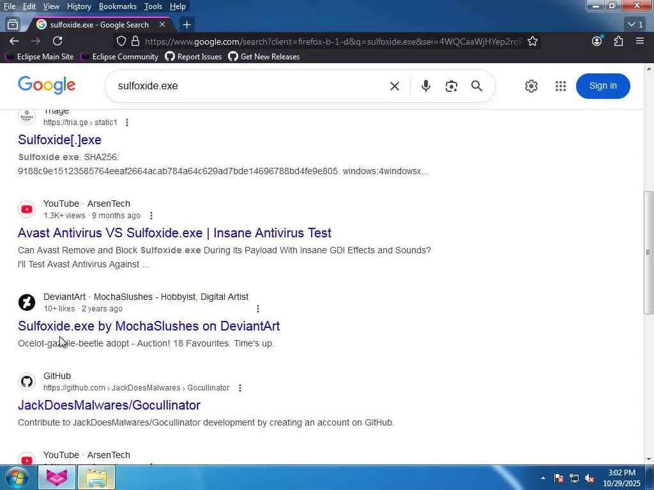Bookmark this page with star icon
The width and height of the screenshot is (654, 490).
(532, 41)
